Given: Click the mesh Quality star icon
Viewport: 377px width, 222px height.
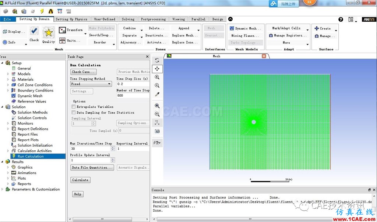Looking at the screenshot, I should [49, 32].
